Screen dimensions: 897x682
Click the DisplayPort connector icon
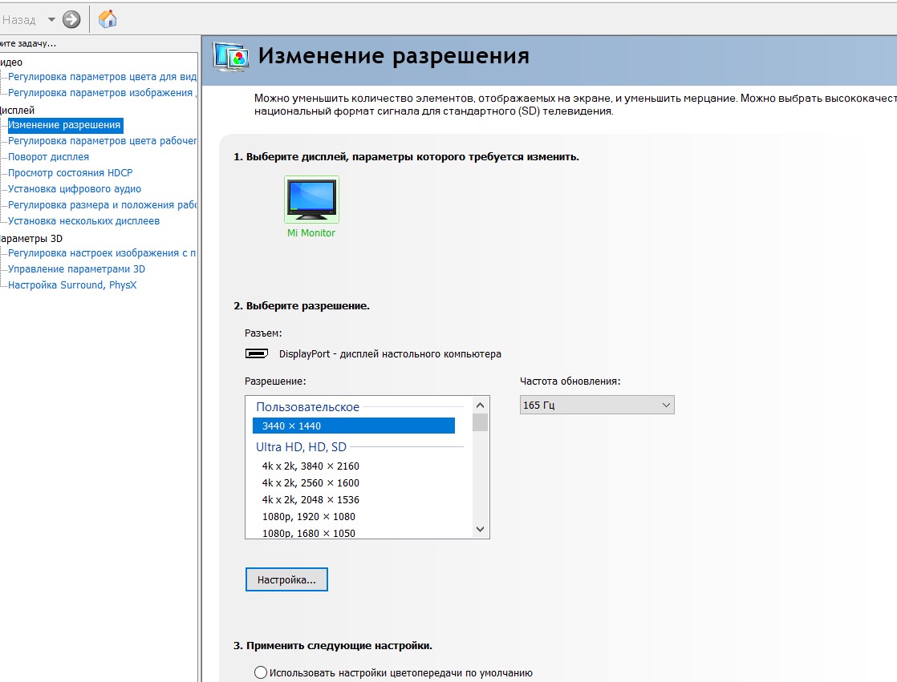(257, 353)
